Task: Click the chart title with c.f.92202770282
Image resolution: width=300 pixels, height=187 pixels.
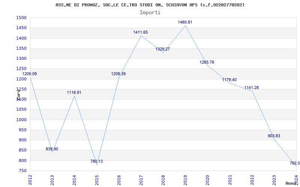Action: [x=150, y=5]
